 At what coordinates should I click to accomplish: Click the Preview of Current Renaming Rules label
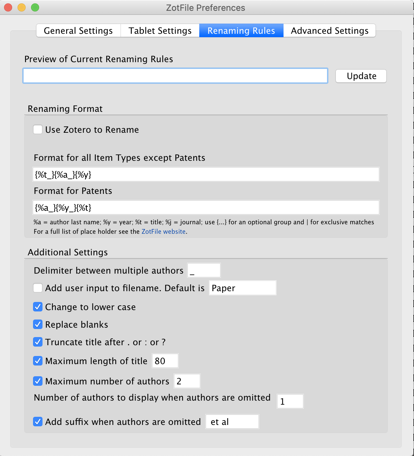click(99, 59)
